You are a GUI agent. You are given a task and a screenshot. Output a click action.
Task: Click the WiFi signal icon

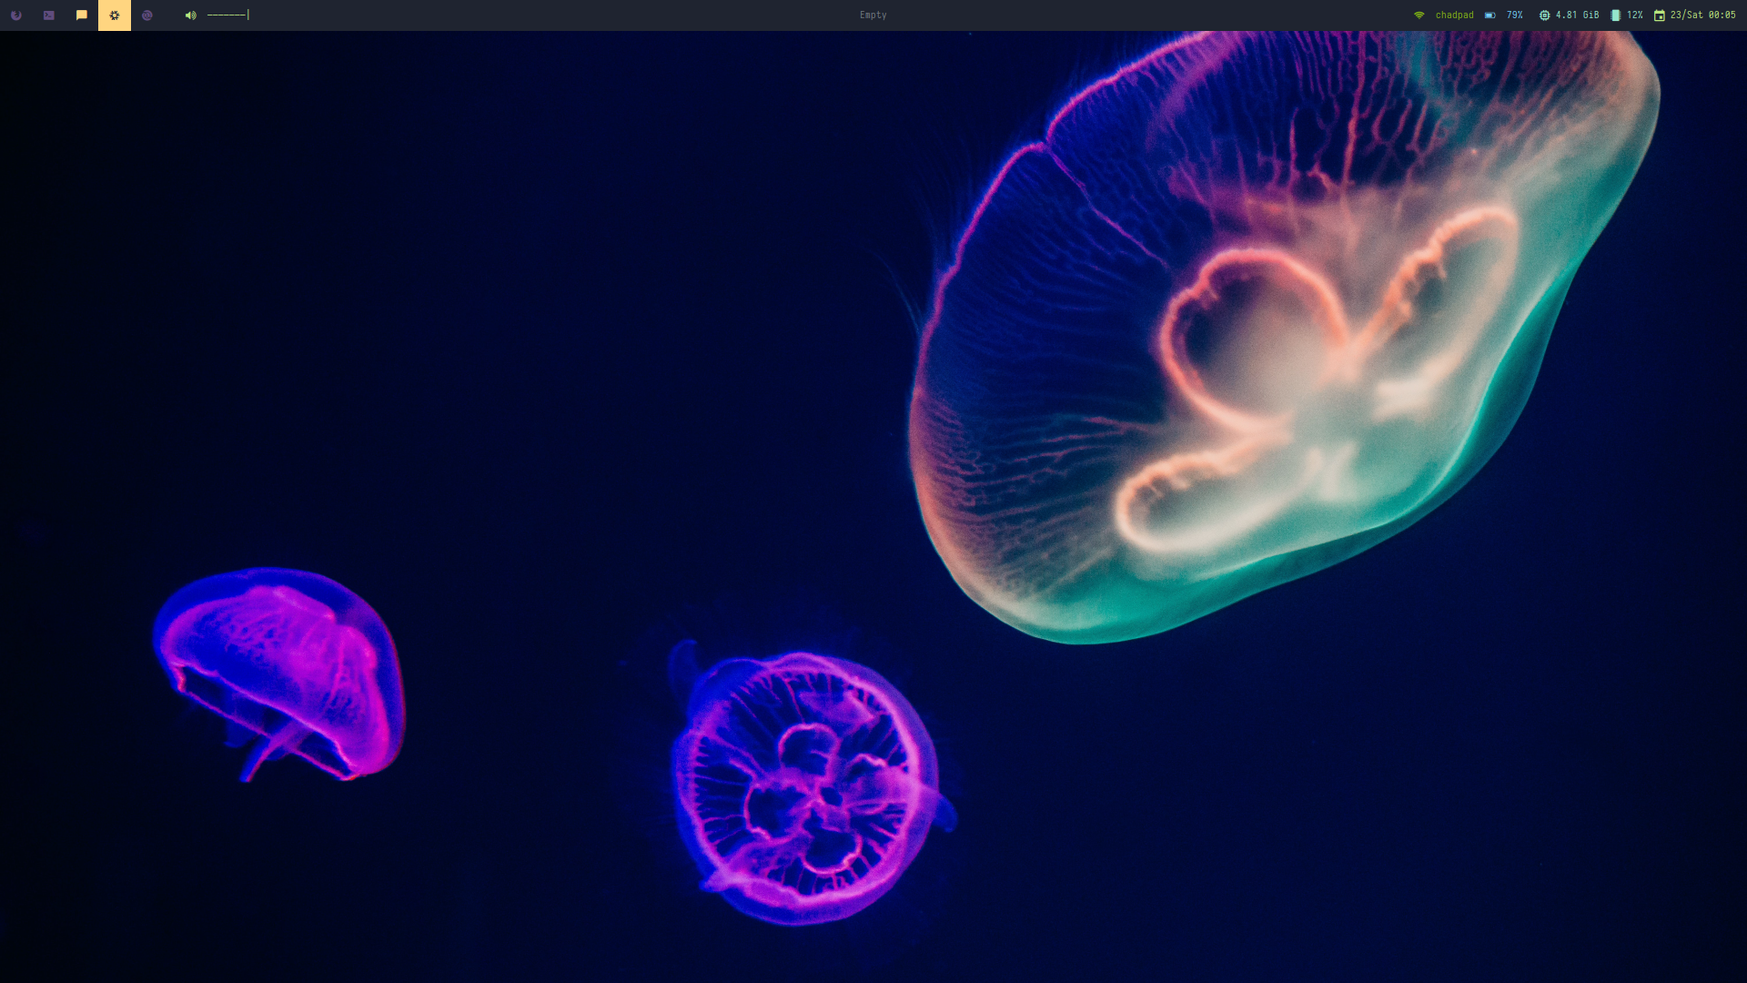(x=1418, y=15)
